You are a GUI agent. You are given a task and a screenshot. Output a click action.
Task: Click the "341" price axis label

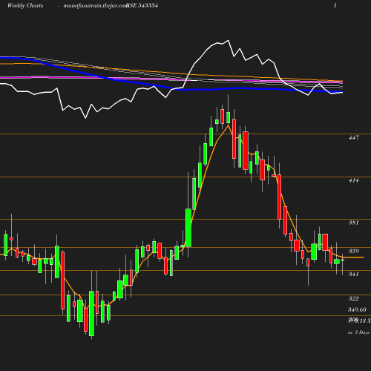(x=354, y=274)
